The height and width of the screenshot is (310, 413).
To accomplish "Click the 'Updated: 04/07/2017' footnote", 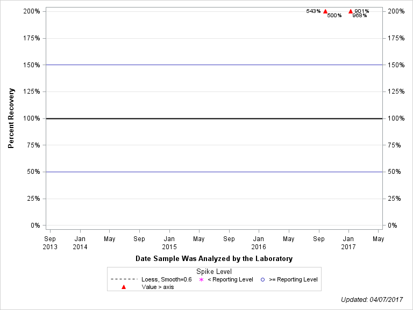I will pyautogui.click(x=373, y=299).
